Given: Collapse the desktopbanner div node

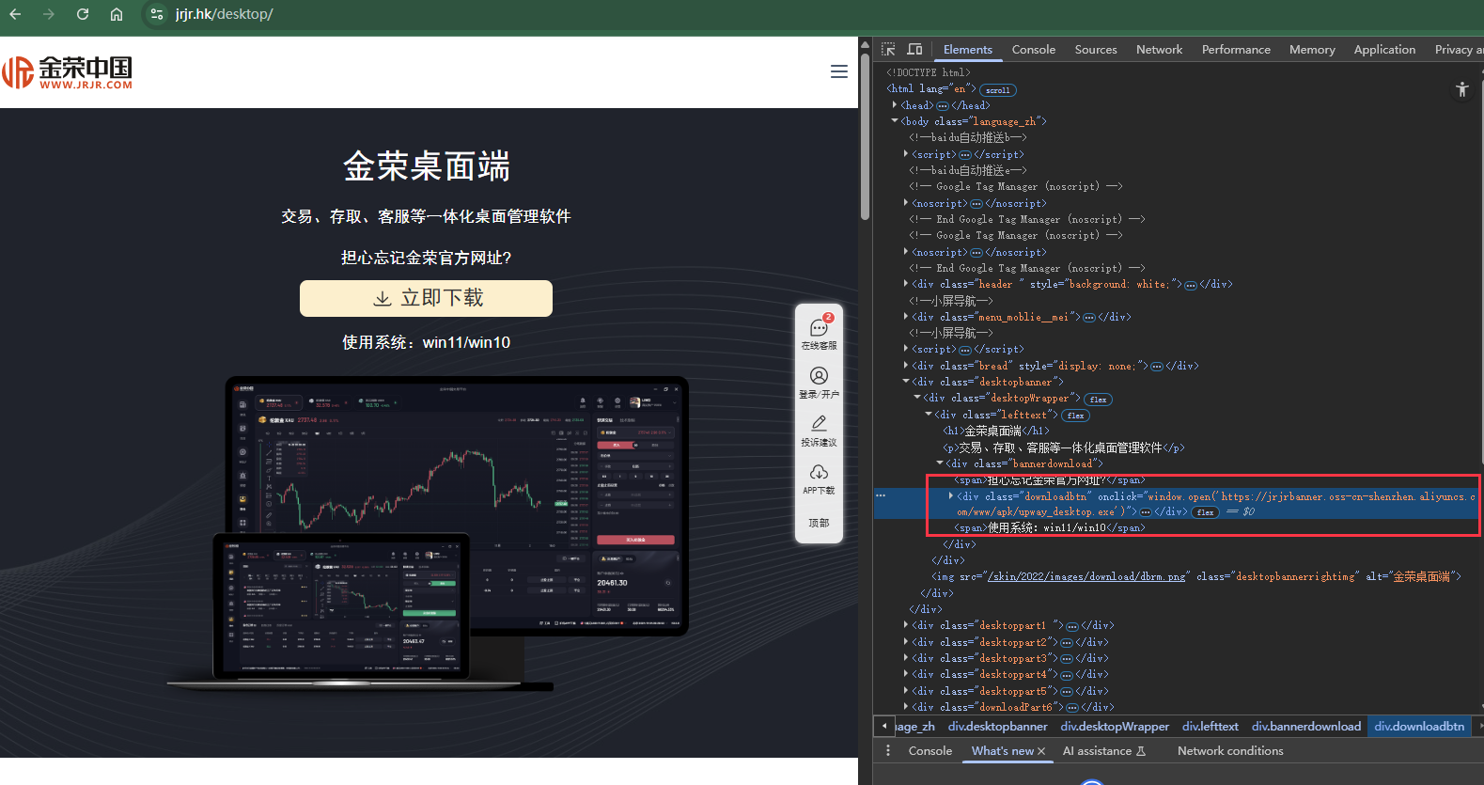Looking at the screenshot, I should [906, 382].
